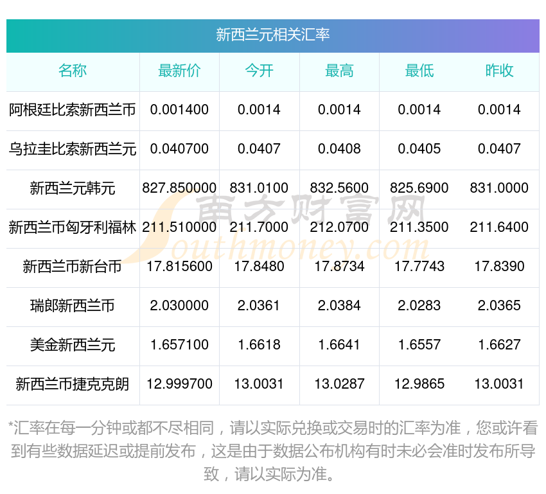Click the table title 新西兰元相关汇率
This screenshot has width=546, height=494.
(272, 35)
